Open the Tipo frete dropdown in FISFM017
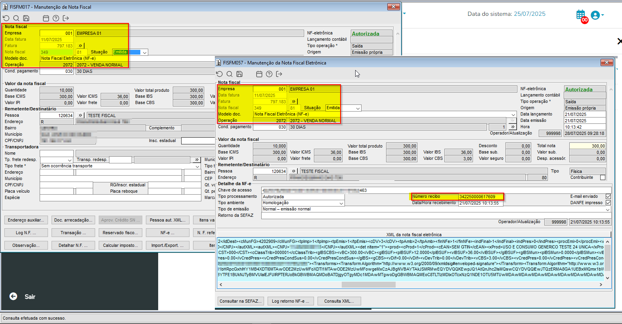622x324 pixels. pyautogui.click(x=197, y=166)
